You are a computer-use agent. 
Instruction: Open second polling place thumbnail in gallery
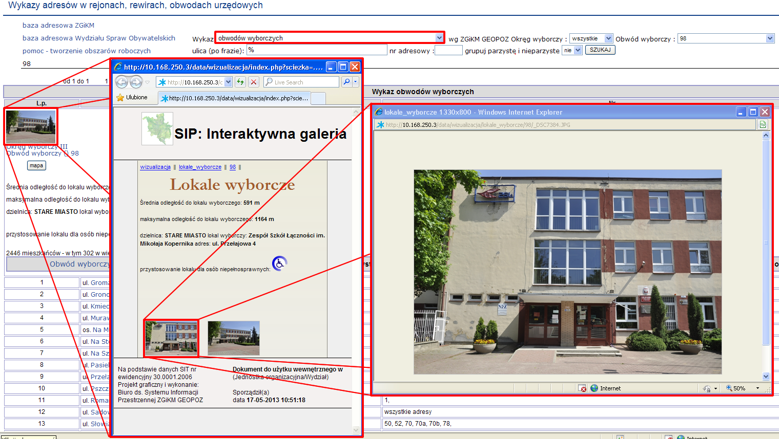234,338
